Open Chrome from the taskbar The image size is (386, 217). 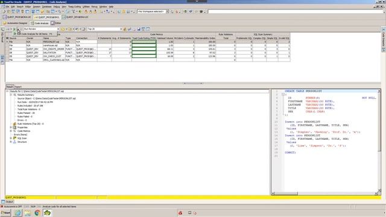[37, 213]
